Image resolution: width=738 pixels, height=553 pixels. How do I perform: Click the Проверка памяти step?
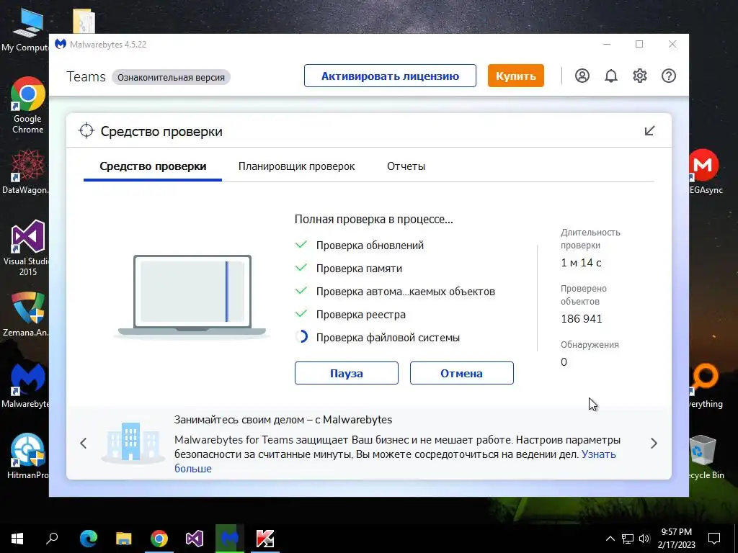[359, 269]
